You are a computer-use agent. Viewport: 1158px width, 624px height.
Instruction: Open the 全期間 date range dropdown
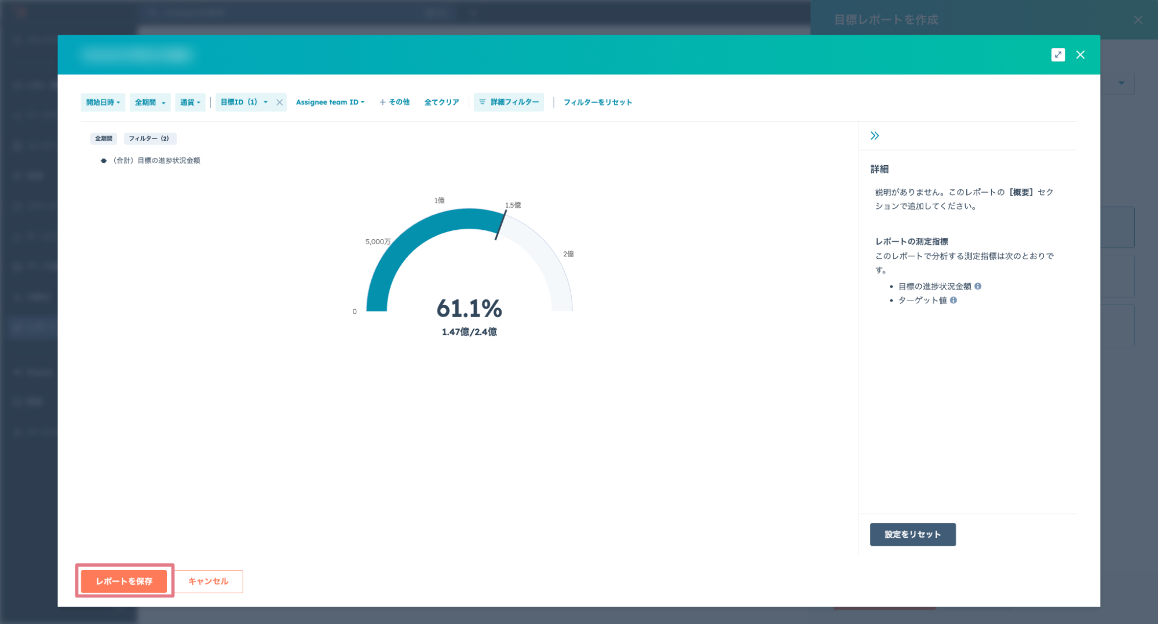click(x=150, y=102)
